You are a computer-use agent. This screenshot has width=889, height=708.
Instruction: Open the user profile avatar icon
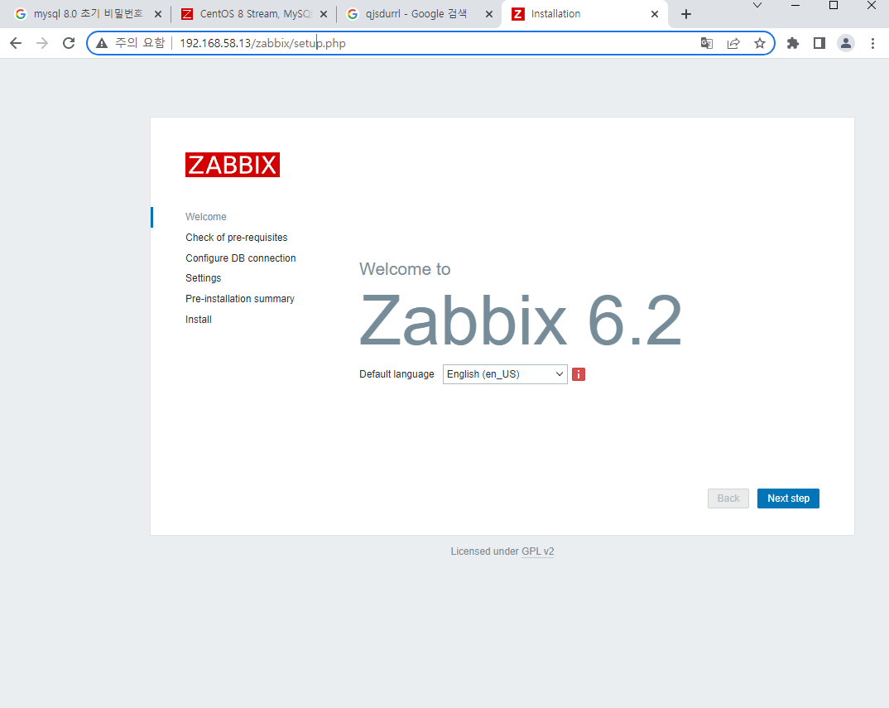pyautogui.click(x=846, y=43)
